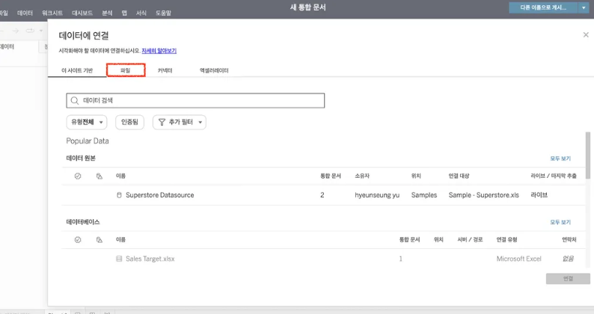Click the datasource icon beside Superstore Datasource
Image resolution: width=594 pixels, height=314 pixels.
point(119,195)
